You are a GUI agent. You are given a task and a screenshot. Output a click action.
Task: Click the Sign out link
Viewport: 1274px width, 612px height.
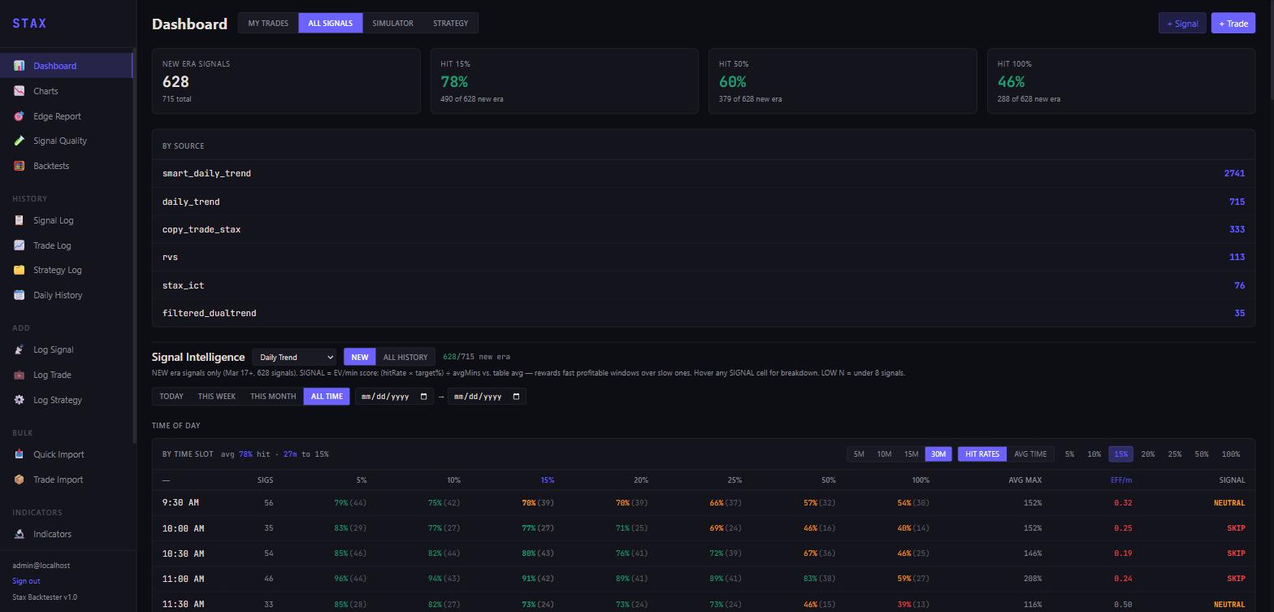(x=26, y=581)
